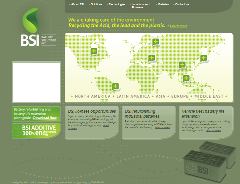Image resolution: width=240 pixels, height=184 pixels.
Task: Follow the Learn more link
Action: point(179,26)
